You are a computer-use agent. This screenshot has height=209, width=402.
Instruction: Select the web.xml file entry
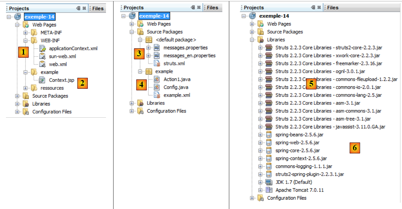coord(58,64)
